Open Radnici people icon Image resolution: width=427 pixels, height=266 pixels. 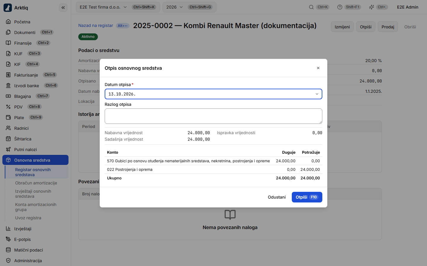[x=8, y=128]
